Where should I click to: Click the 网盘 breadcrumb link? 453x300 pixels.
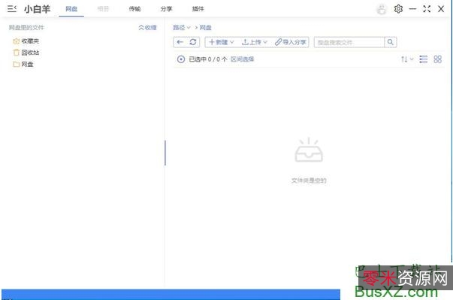(205, 28)
